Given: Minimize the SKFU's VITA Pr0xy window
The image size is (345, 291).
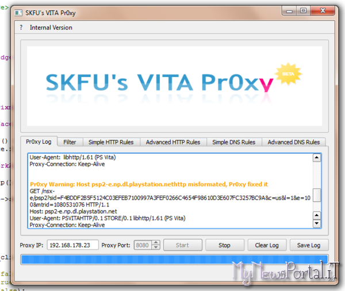Looking at the screenshot, I should coord(289,11).
